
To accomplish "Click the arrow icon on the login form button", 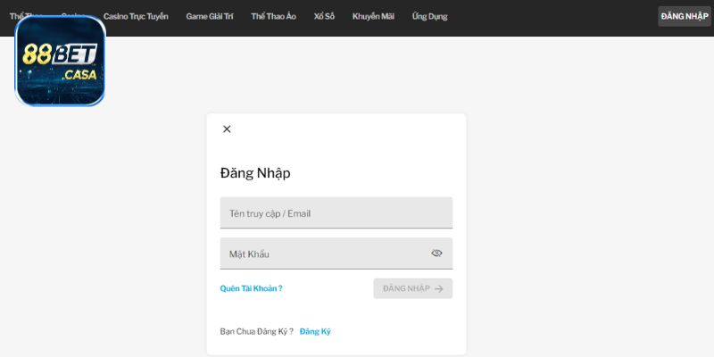I will [x=439, y=288].
